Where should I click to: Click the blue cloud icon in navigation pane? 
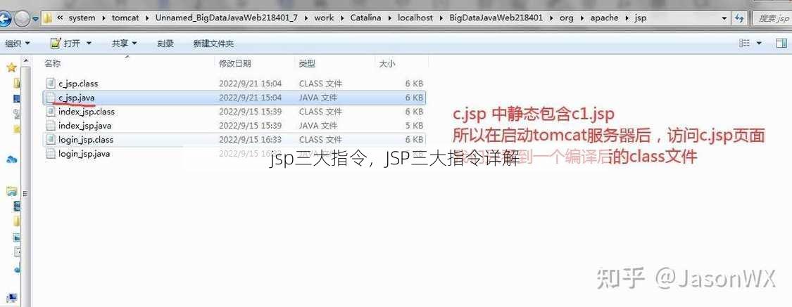[x=11, y=159]
